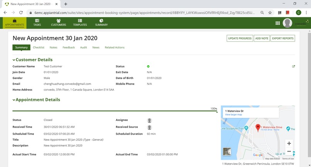Image resolution: width=311 pixels, height=167 pixels.
Task: Click the red map pin marker
Action: coord(258,128)
